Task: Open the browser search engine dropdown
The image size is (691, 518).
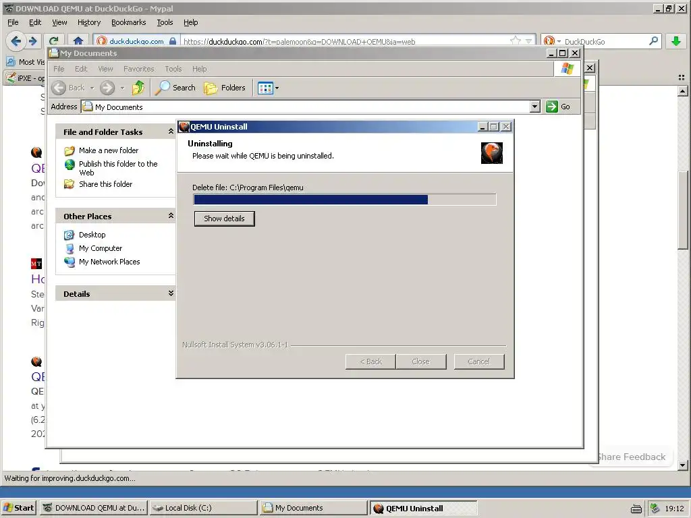Action: 559,41
